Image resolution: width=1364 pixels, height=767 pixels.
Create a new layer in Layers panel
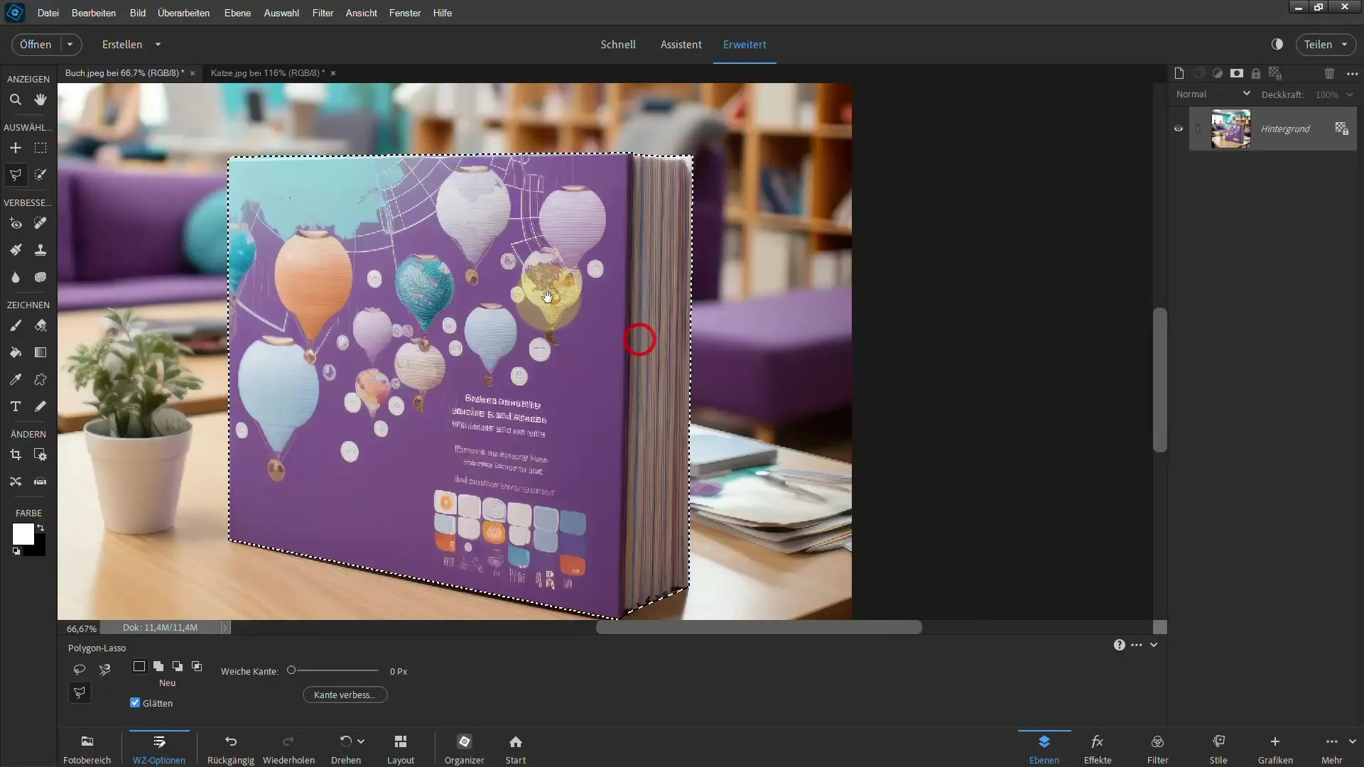pyautogui.click(x=1179, y=73)
